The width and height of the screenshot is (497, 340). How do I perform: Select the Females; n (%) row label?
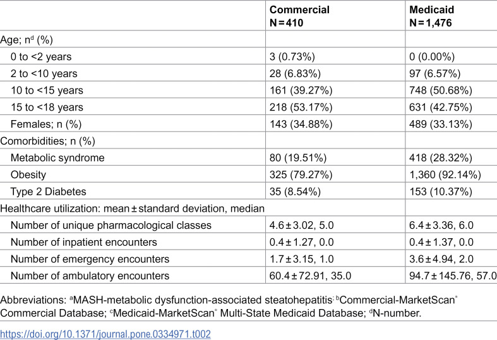click(x=46, y=124)
